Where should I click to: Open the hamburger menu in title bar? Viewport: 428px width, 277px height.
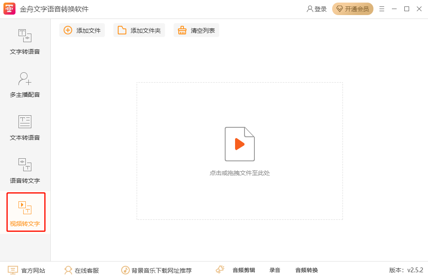[x=382, y=9]
